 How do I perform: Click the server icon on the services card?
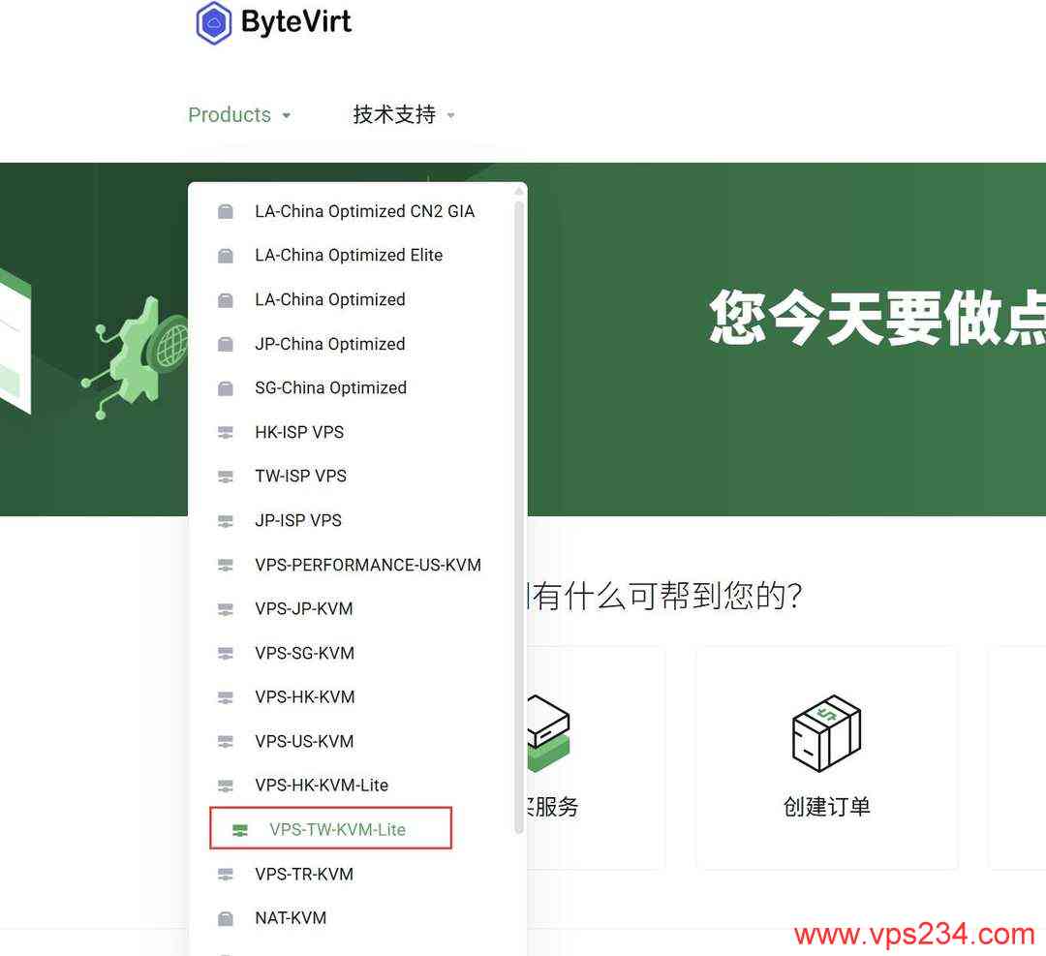548,732
